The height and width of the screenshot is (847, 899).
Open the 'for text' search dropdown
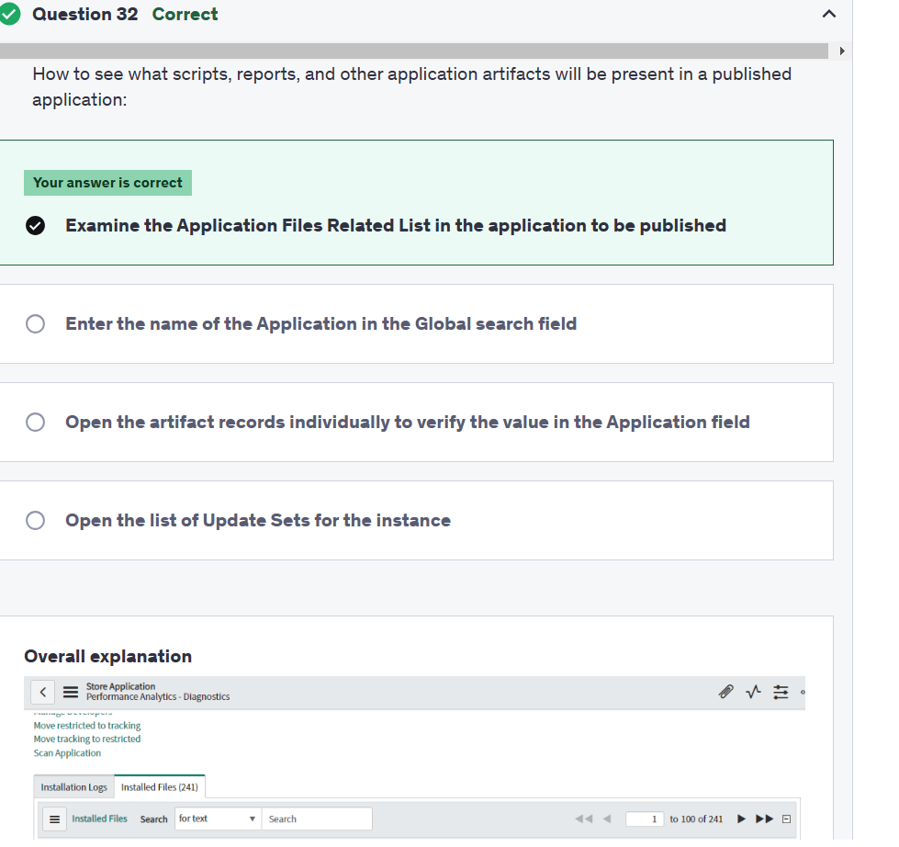[x=217, y=818]
